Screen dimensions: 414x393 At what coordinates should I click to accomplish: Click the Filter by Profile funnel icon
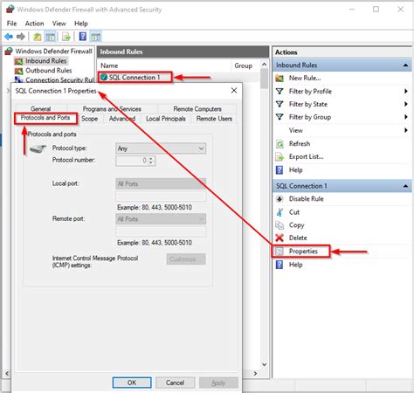click(x=279, y=91)
